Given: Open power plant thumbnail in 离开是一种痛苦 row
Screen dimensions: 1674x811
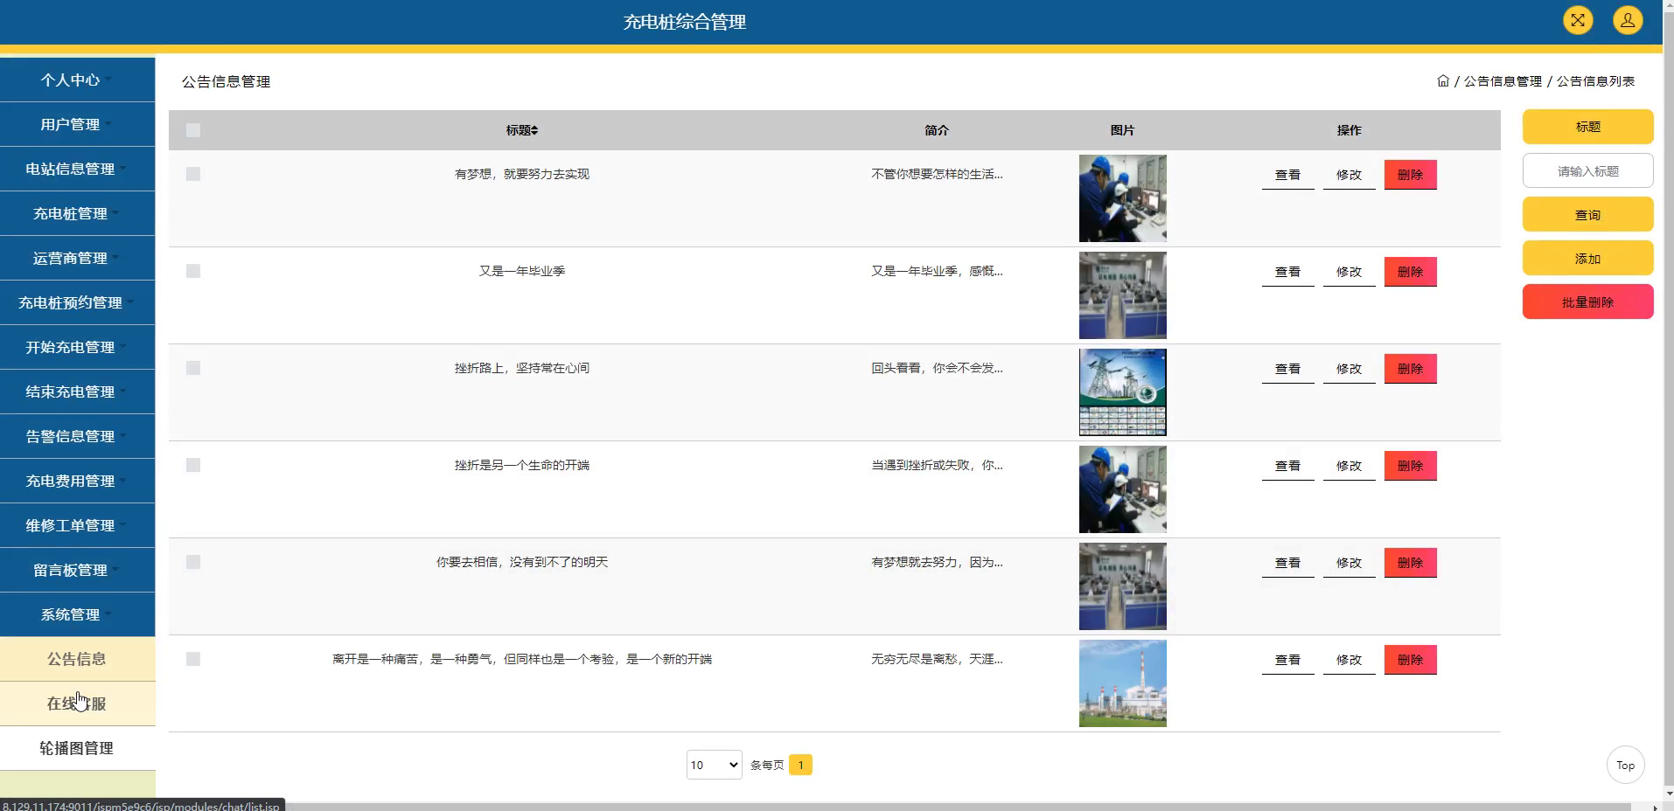Looking at the screenshot, I should click(x=1122, y=683).
